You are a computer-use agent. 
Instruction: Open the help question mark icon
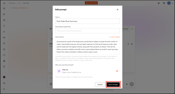coord(164,3)
